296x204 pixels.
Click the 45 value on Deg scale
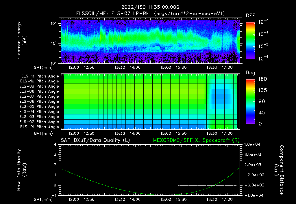click(x=262, y=113)
